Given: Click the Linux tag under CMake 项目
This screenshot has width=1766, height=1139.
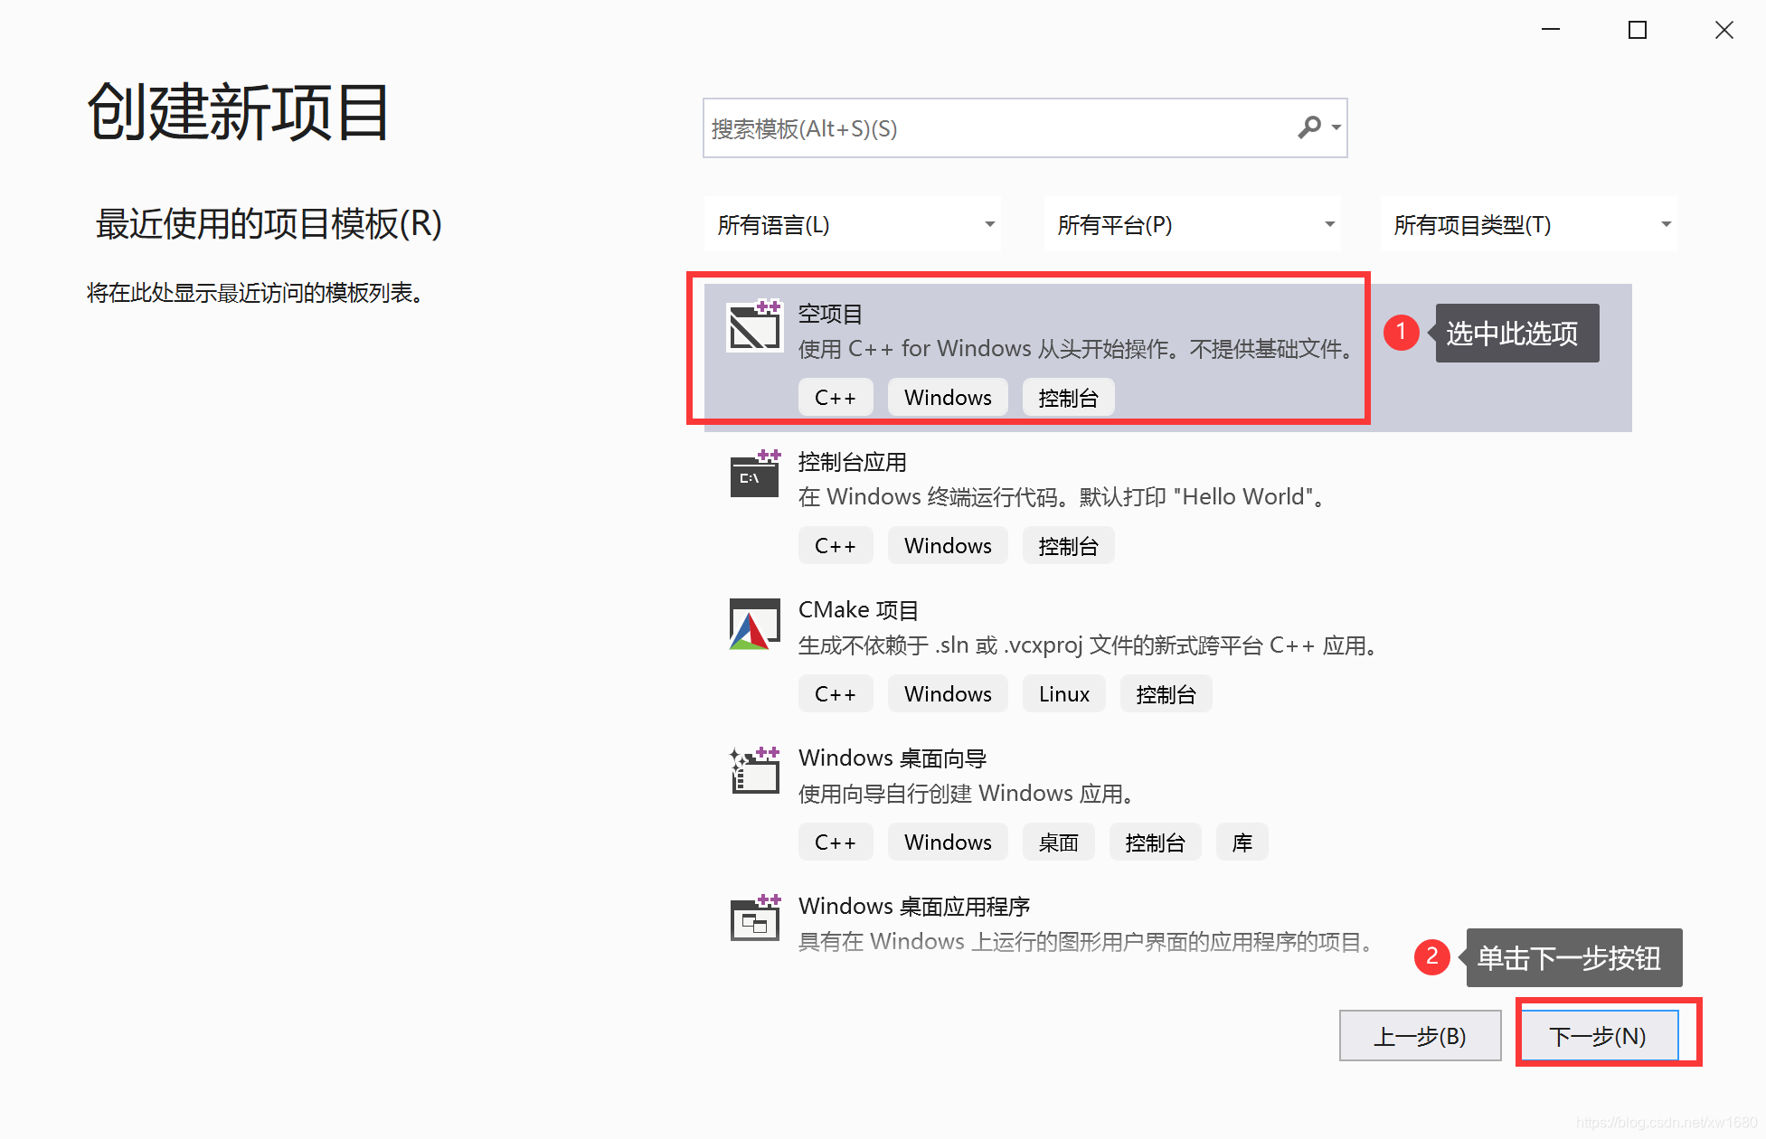Looking at the screenshot, I should (x=1064, y=694).
